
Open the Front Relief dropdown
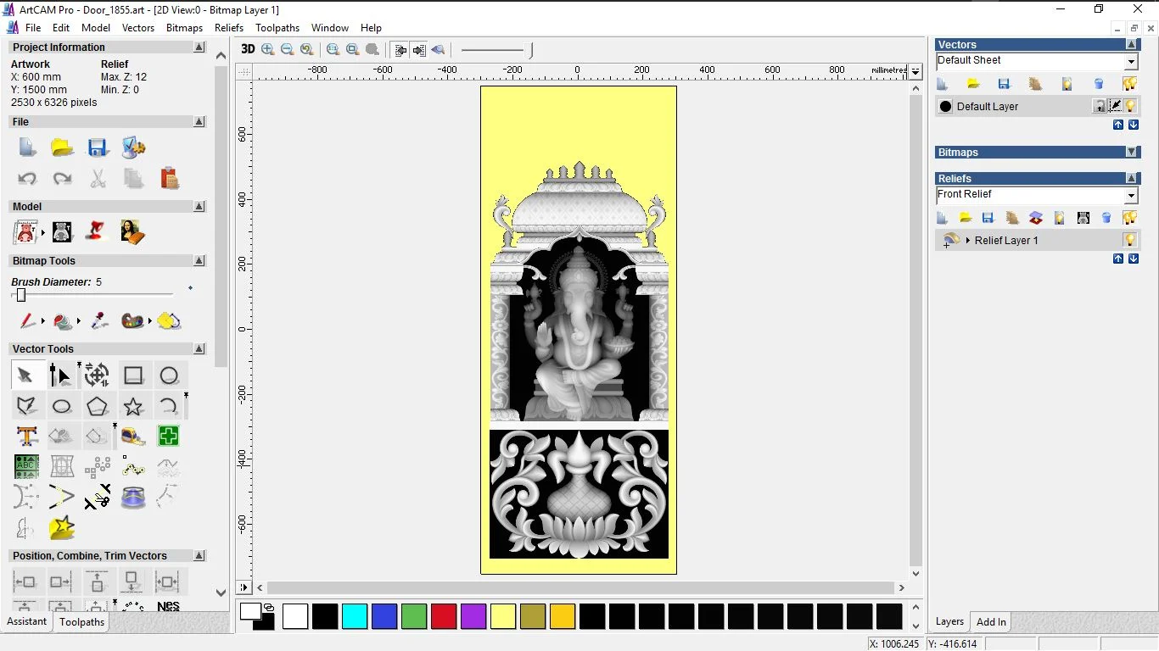coord(1132,194)
